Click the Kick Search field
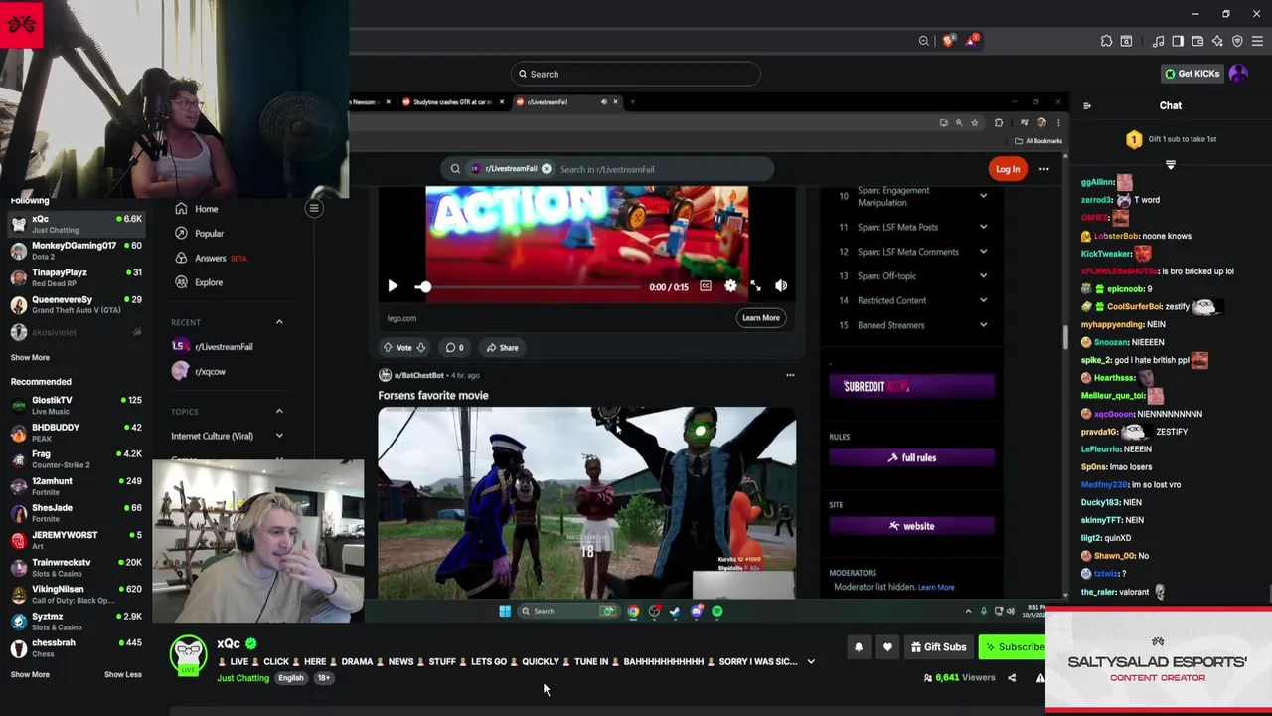1272x716 pixels. coord(636,74)
